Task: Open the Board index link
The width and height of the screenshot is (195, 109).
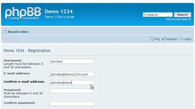Action: coord(18,32)
